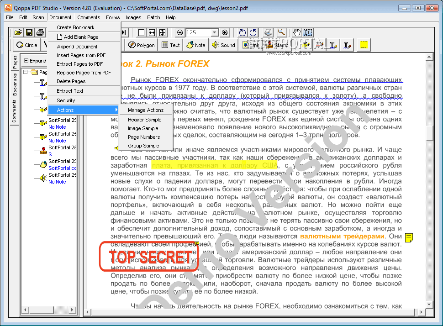Zoom in with the plus button
Image resolution: width=443 pixels, height=326 pixels.
pyautogui.click(x=225, y=32)
